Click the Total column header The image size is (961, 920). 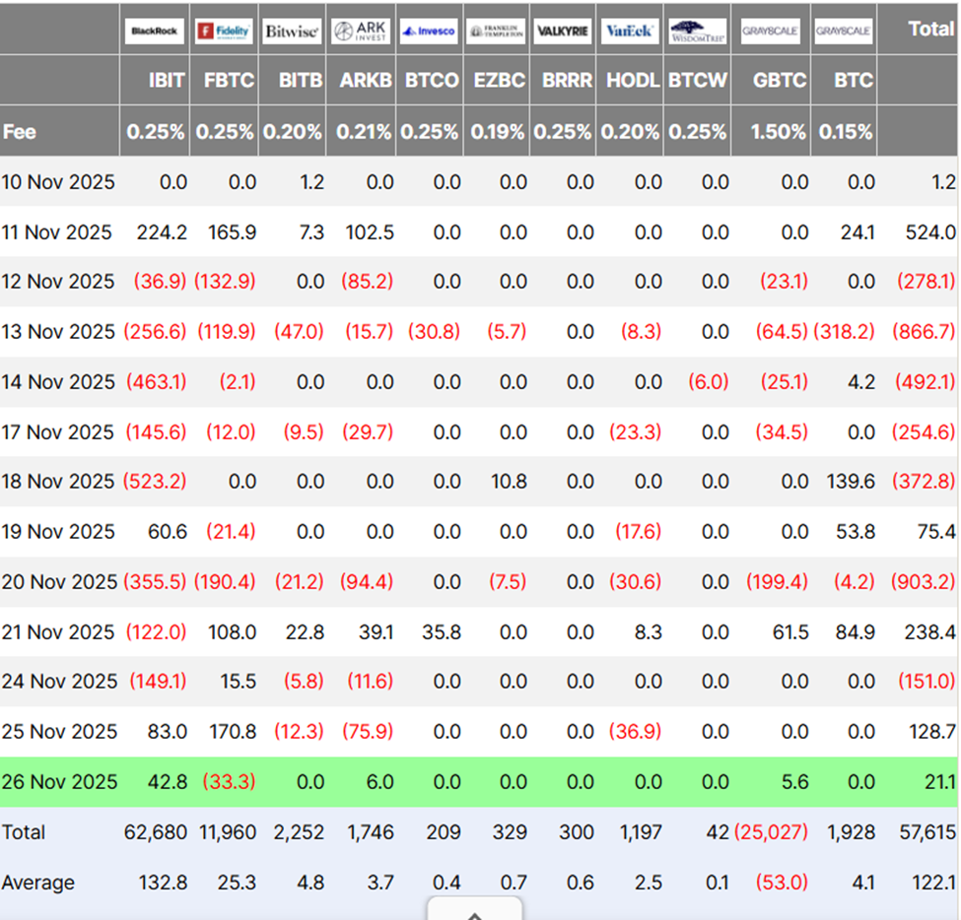click(930, 30)
